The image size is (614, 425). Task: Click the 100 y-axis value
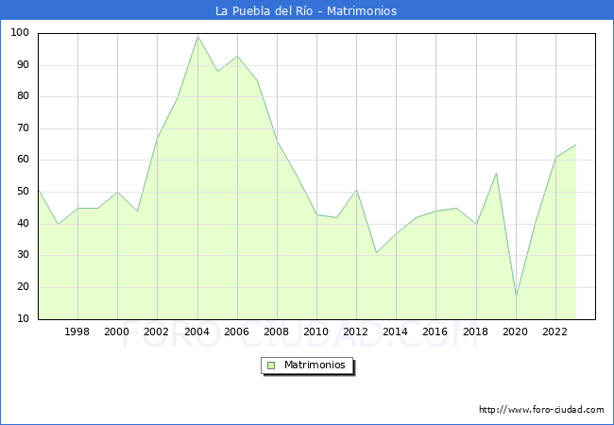coord(20,32)
